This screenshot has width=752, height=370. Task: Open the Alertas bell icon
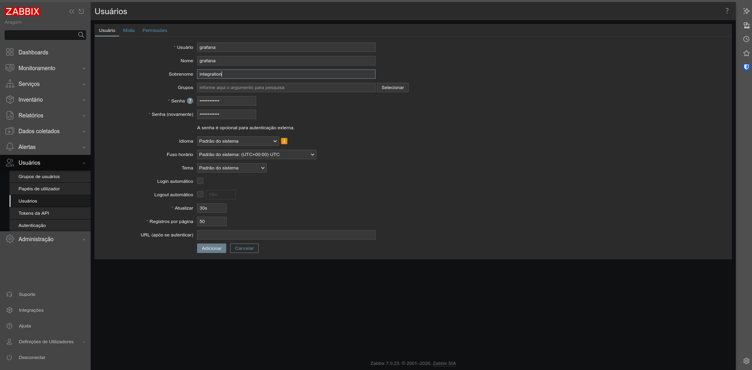(10, 147)
